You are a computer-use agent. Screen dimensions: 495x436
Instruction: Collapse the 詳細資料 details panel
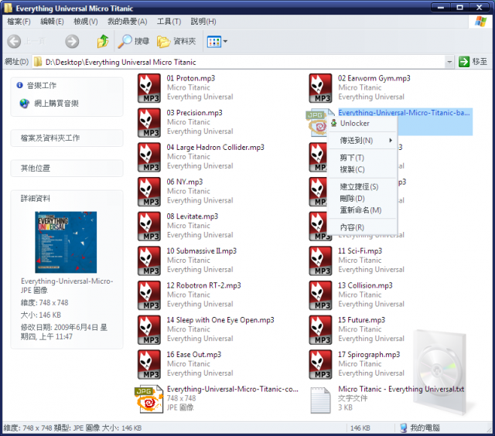tap(67, 199)
